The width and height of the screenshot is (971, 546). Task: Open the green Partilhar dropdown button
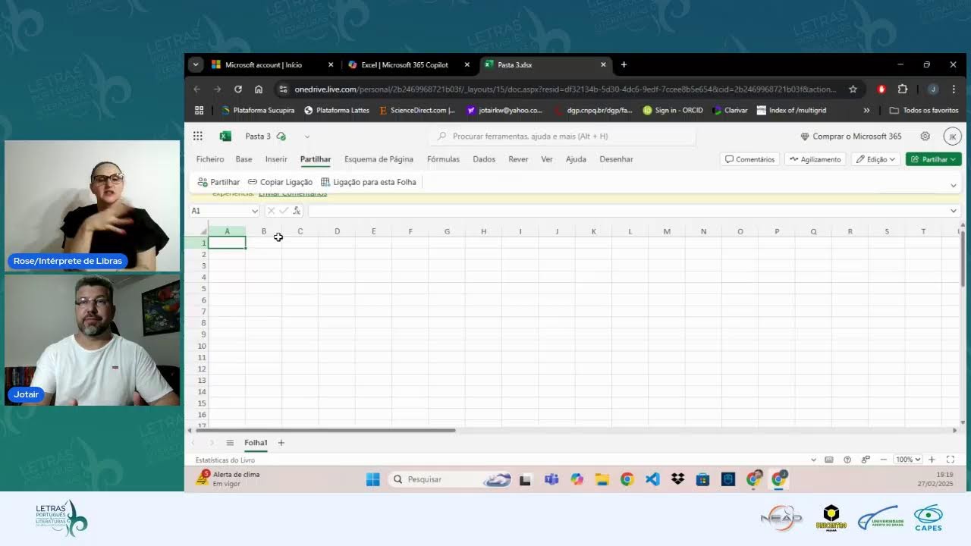[x=934, y=159]
